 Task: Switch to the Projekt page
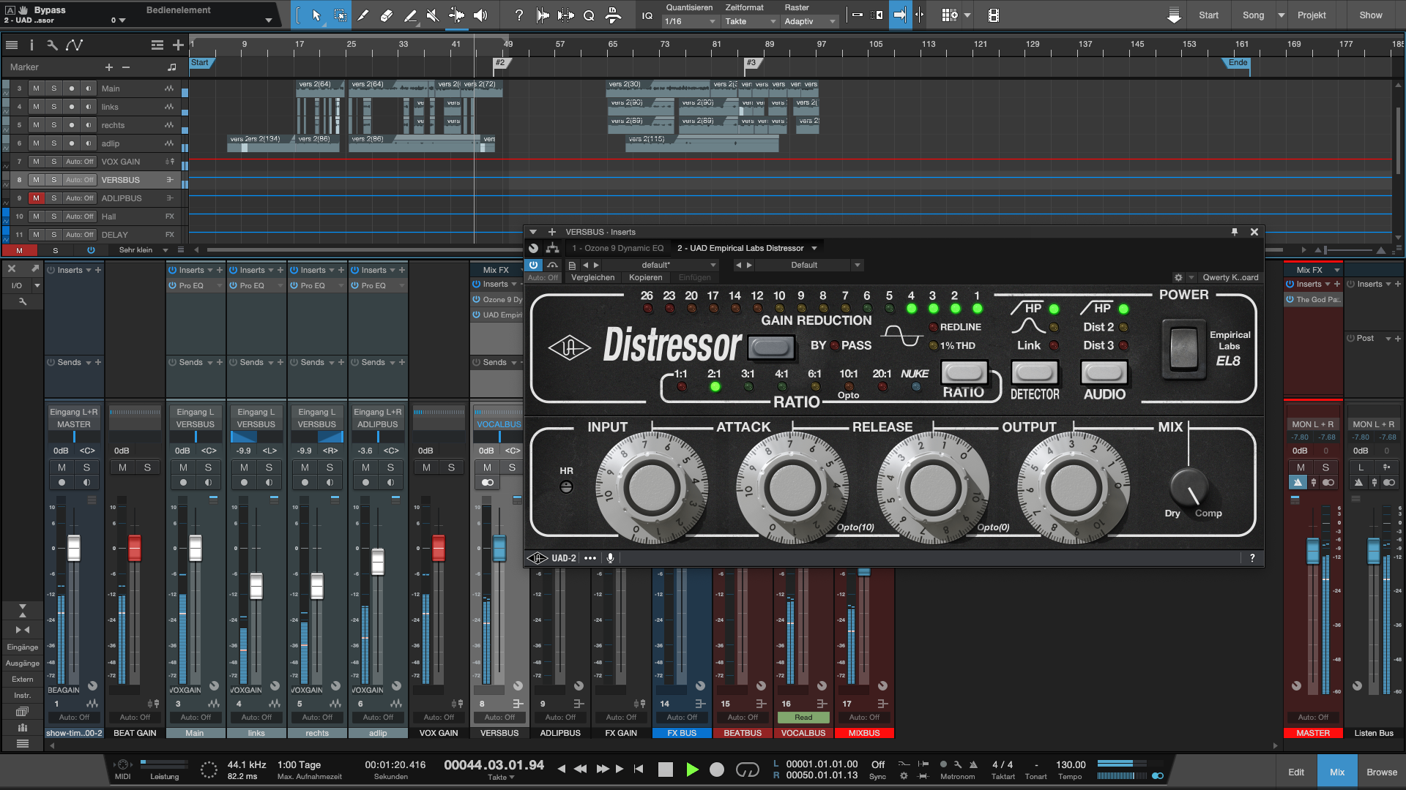1312,15
